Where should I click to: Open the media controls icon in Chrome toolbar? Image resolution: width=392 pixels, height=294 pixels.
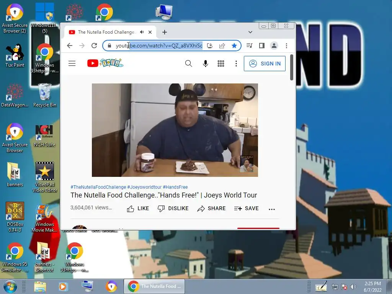(x=249, y=46)
